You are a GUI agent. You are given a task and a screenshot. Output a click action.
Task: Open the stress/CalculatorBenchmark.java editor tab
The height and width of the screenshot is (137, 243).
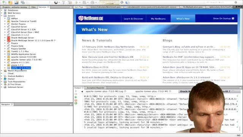click(105, 7)
